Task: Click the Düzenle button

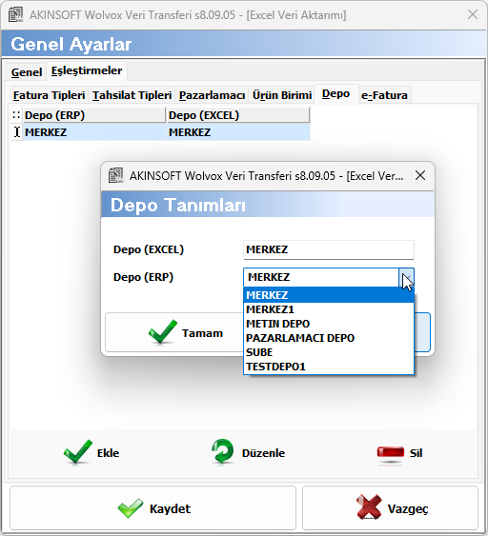Action: tap(248, 452)
